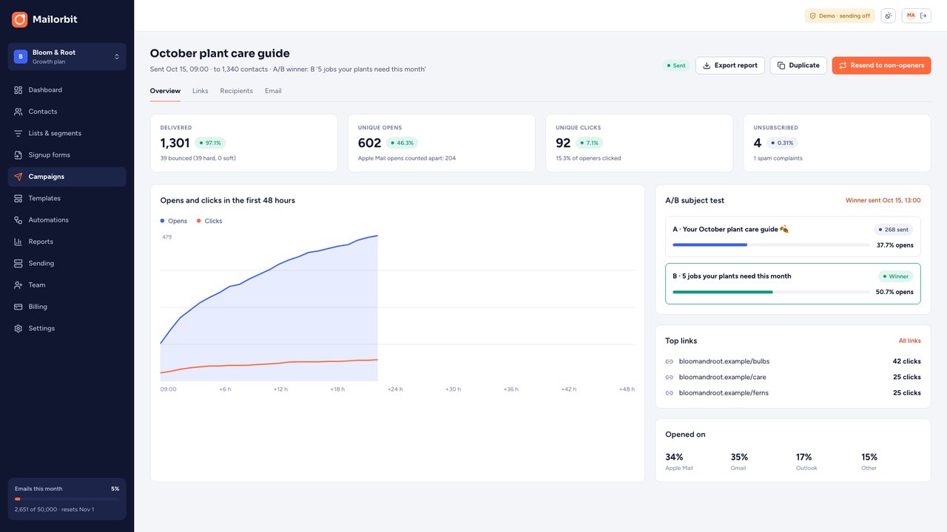Click the bloomandroot.example/bulbs link
This screenshot has width=947, height=532.
click(724, 361)
